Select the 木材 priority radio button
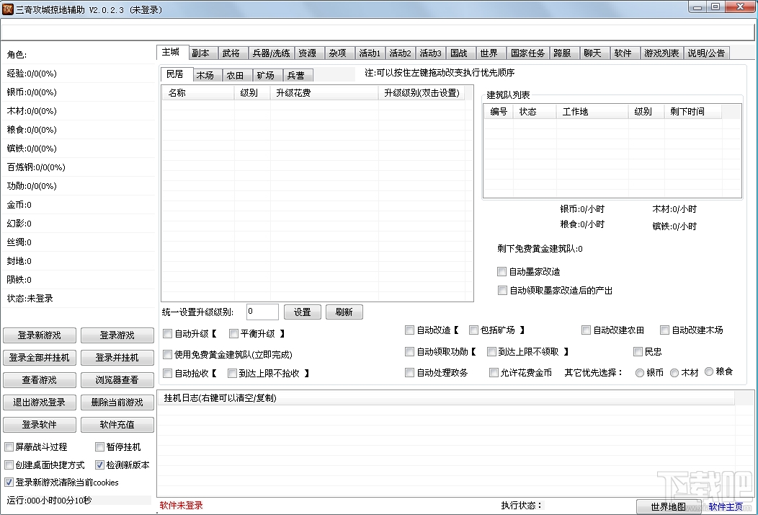This screenshot has height=515, width=758. coord(674,373)
